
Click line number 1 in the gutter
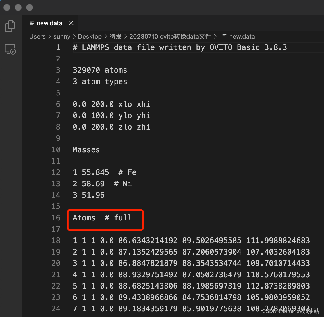click(x=58, y=47)
